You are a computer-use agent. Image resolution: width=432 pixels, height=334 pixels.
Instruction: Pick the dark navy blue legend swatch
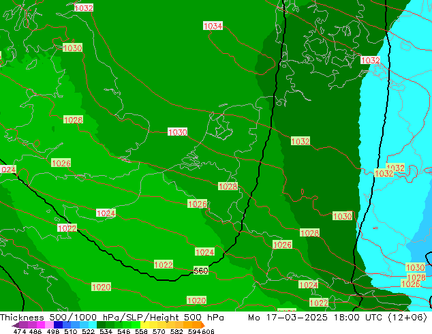click(58, 325)
